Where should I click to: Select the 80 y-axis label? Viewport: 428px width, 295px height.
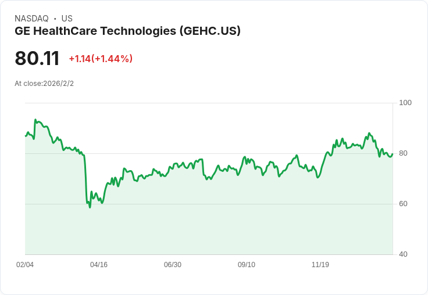[403, 153]
